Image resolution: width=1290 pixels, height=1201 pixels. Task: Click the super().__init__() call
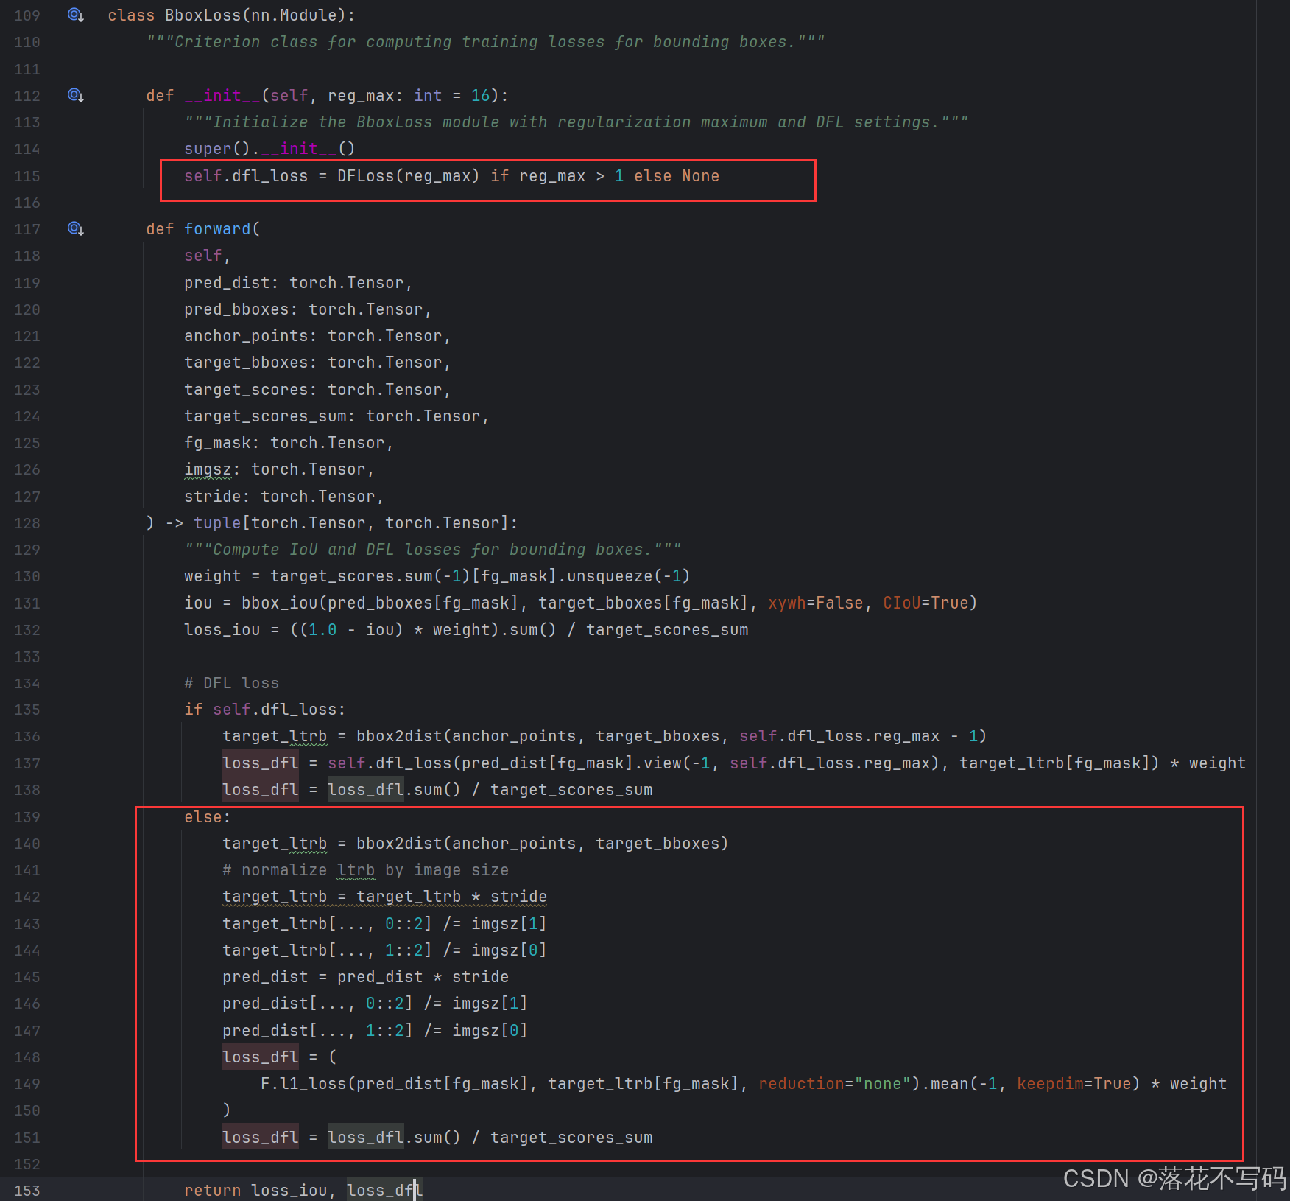tap(269, 149)
